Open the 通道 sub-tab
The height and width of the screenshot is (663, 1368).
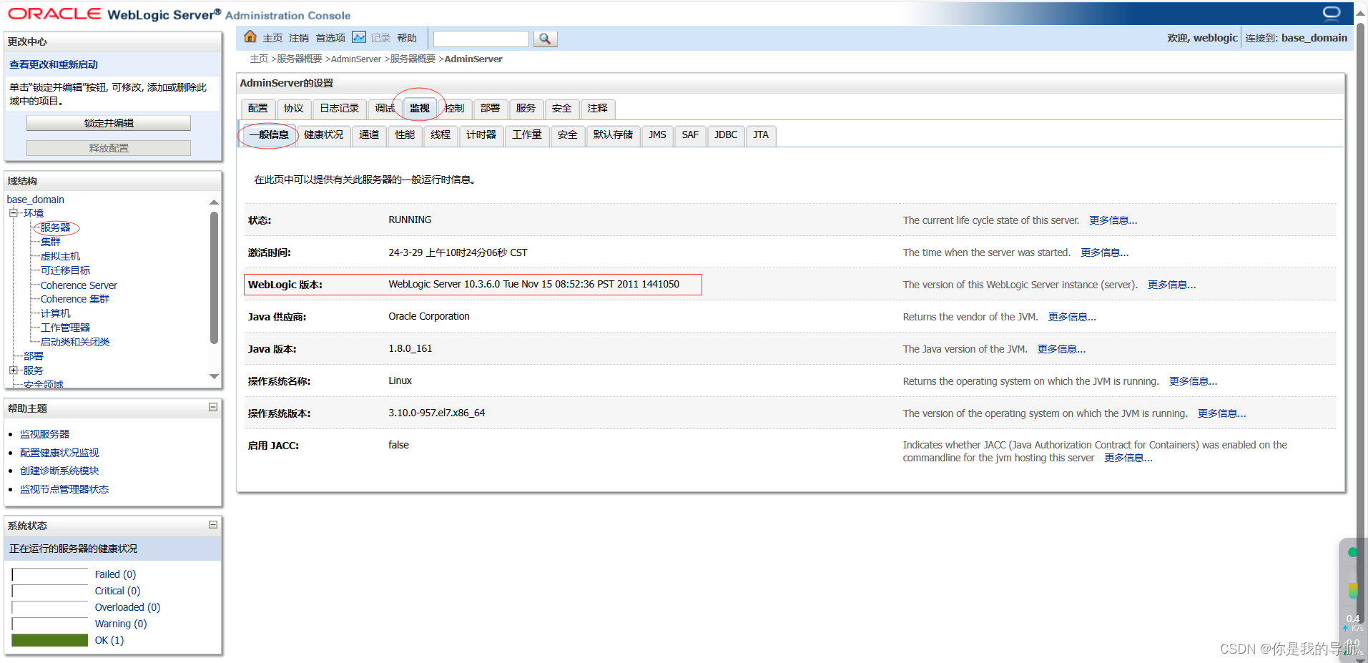pos(369,135)
